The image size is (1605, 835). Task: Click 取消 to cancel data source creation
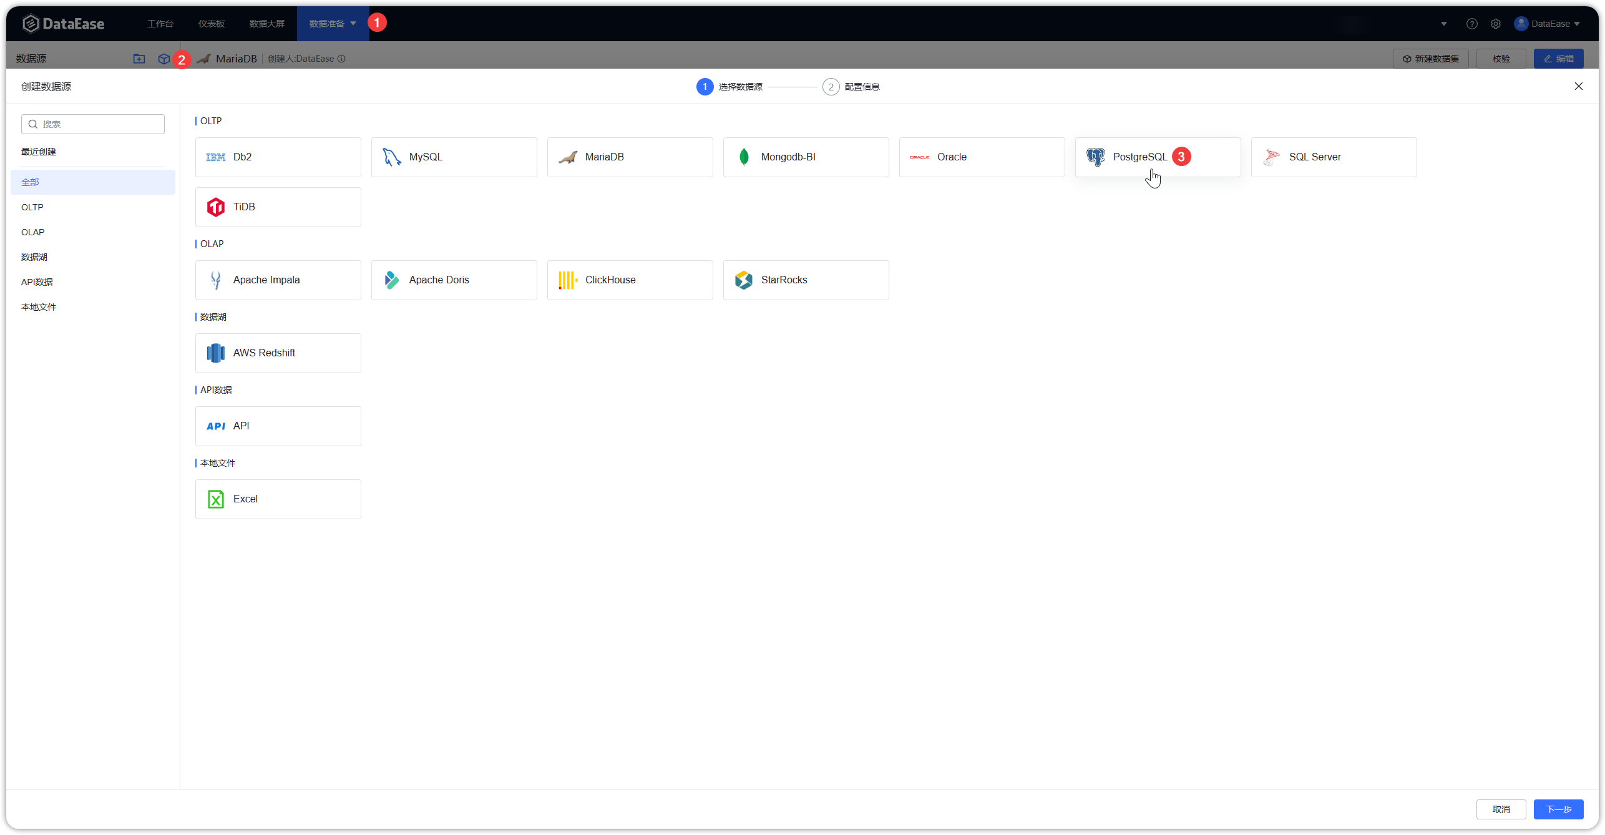point(1502,809)
